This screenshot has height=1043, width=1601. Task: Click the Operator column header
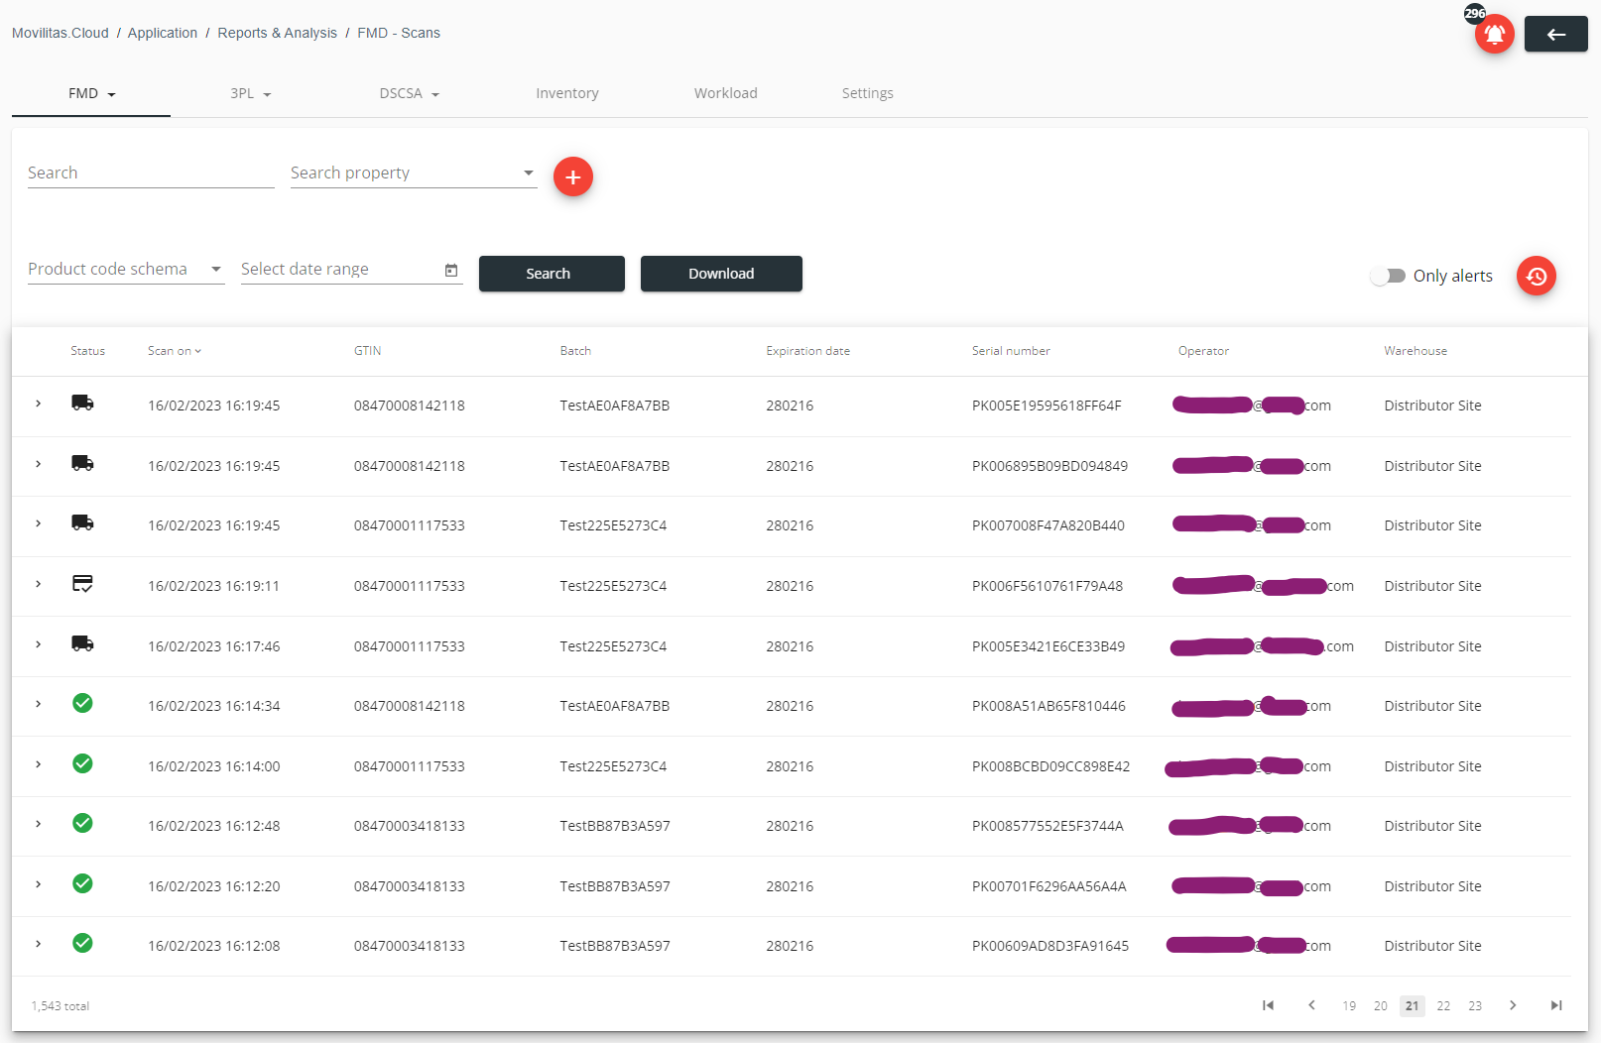[1203, 351]
